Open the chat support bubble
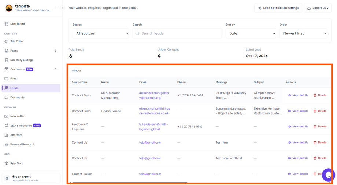 pos(329,175)
